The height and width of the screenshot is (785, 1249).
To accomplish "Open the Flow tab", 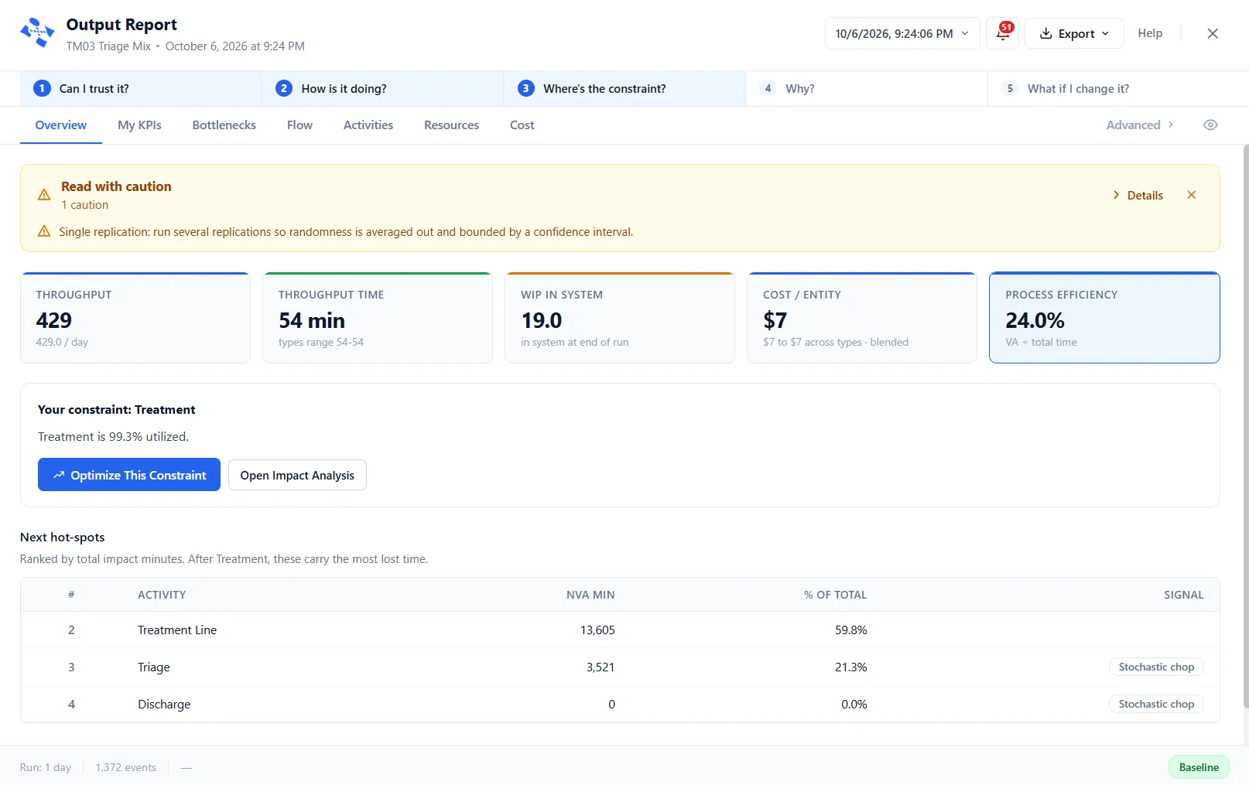I will point(299,125).
